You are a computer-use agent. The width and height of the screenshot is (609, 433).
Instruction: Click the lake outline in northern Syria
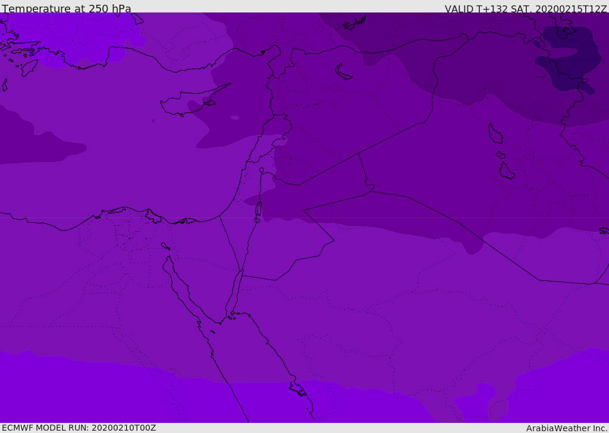pyautogui.click(x=343, y=72)
